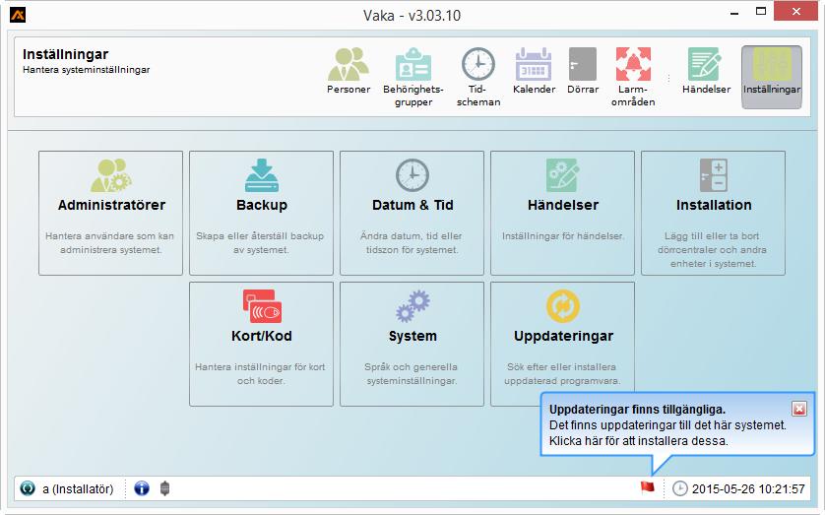Click the toolbar overflow grip dots

[668, 78]
